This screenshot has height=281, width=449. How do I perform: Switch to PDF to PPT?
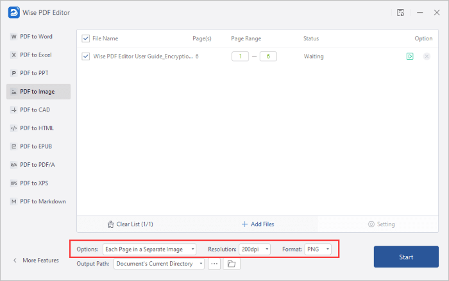click(38, 73)
